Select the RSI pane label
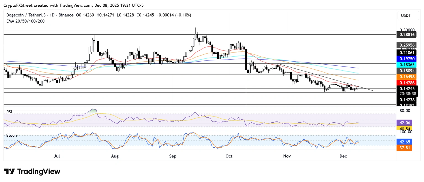Viewport: 424px width, 182px height. click(10, 112)
